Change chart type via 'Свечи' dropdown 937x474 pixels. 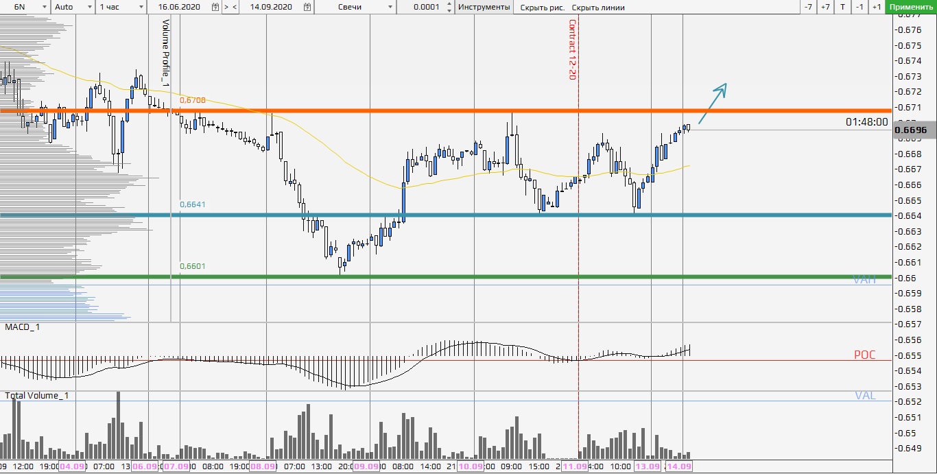click(x=390, y=7)
